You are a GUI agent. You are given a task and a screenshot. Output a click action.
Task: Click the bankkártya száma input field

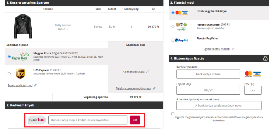[208, 74]
